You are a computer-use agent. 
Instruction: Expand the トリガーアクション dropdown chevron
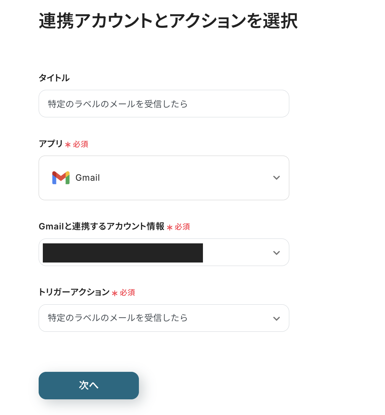[x=276, y=319]
